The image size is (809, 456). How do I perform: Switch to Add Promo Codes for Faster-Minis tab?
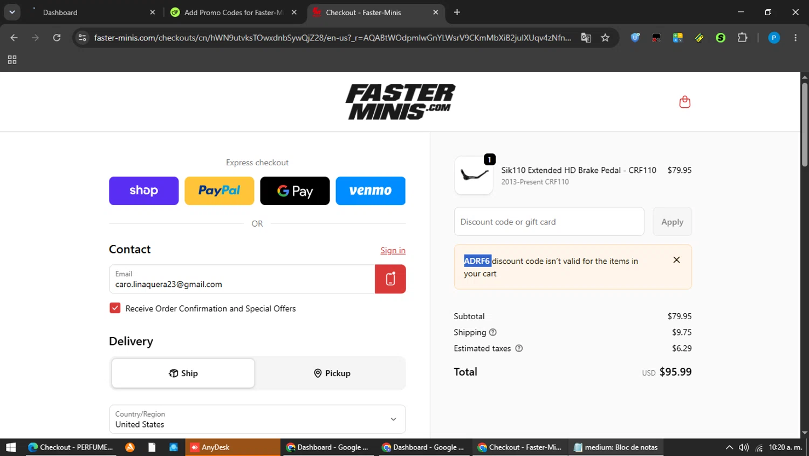[x=234, y=12]
